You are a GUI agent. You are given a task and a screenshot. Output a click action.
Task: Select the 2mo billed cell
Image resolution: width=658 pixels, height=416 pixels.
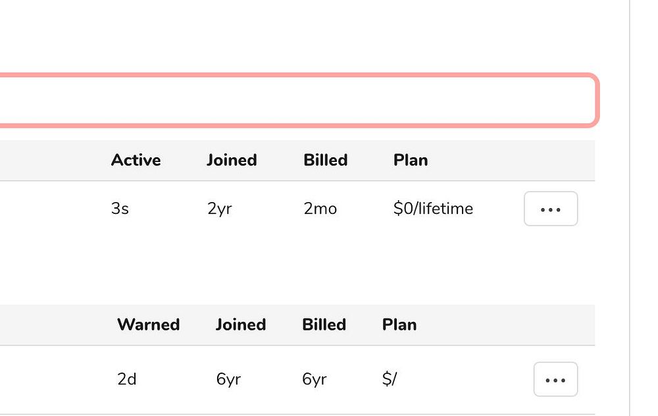point(320,209)
